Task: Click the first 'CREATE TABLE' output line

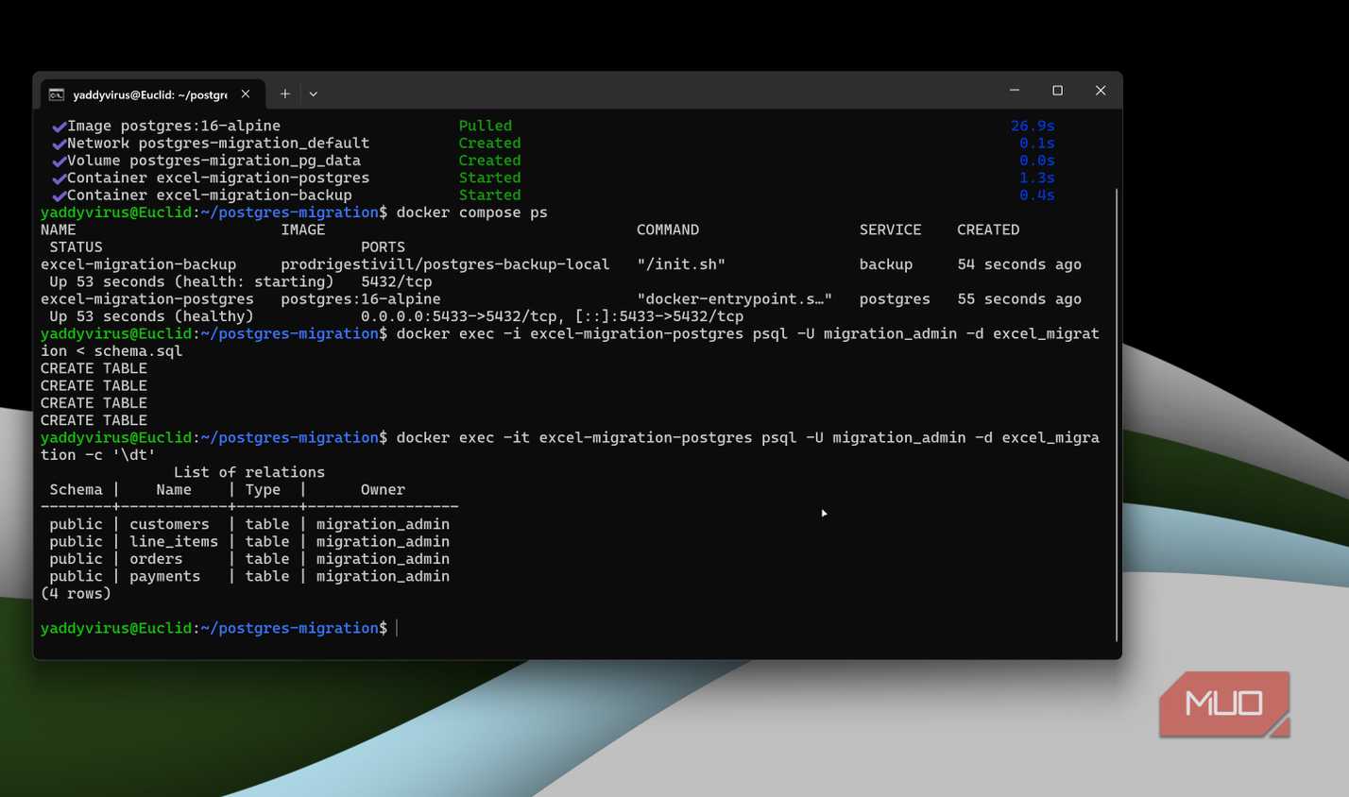Action: pos(94,368)
